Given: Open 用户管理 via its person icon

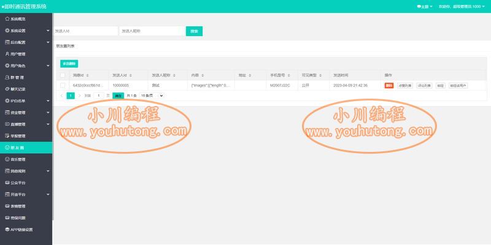Looking at the screenshot, I should tap(7, 54).
